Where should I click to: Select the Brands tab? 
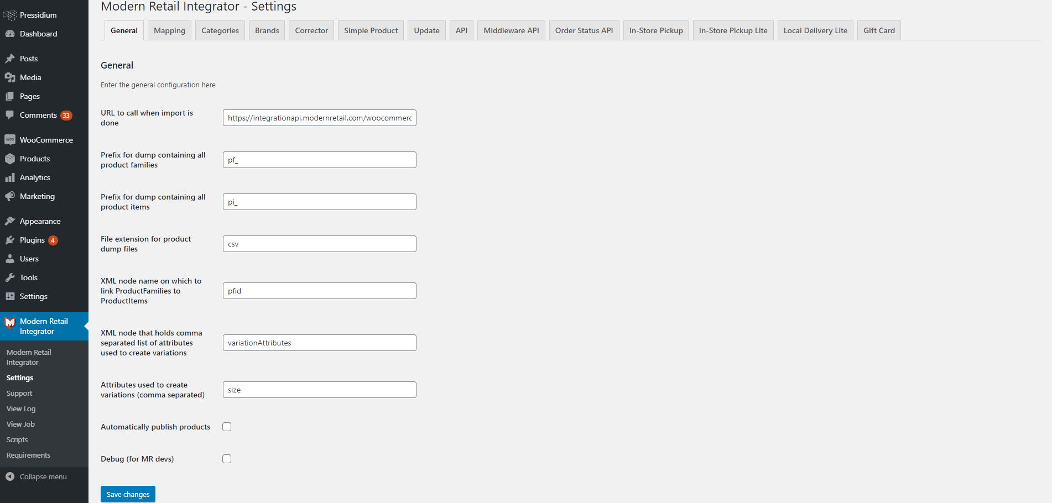pyautogui.click(x=267, y=30)
